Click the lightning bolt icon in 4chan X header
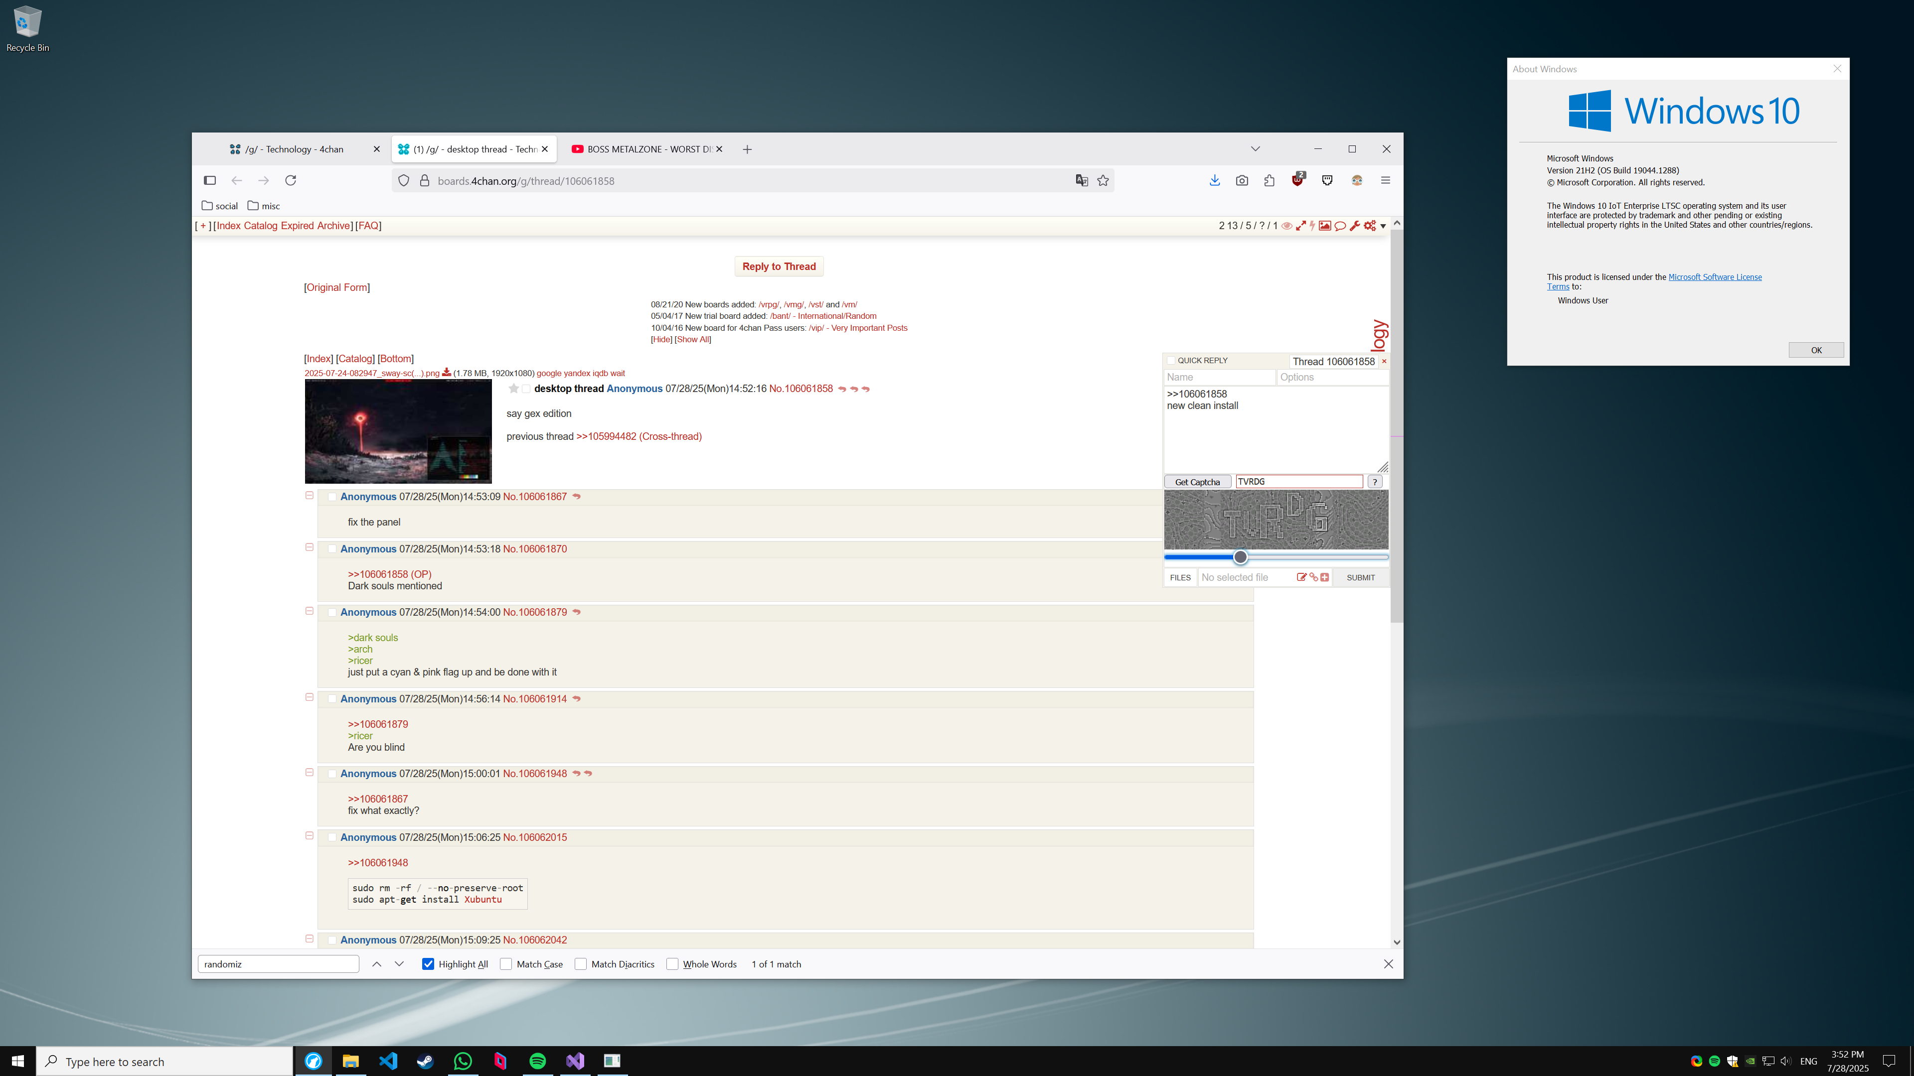Viewport: 1914px width, 1076px height. click(x=1313, y=226)
